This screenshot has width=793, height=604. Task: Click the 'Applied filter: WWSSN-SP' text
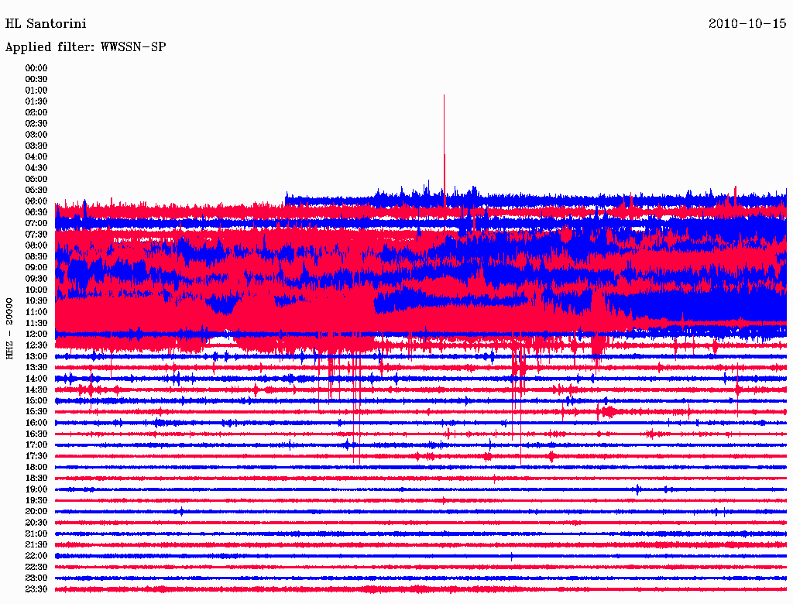point(85,47)
